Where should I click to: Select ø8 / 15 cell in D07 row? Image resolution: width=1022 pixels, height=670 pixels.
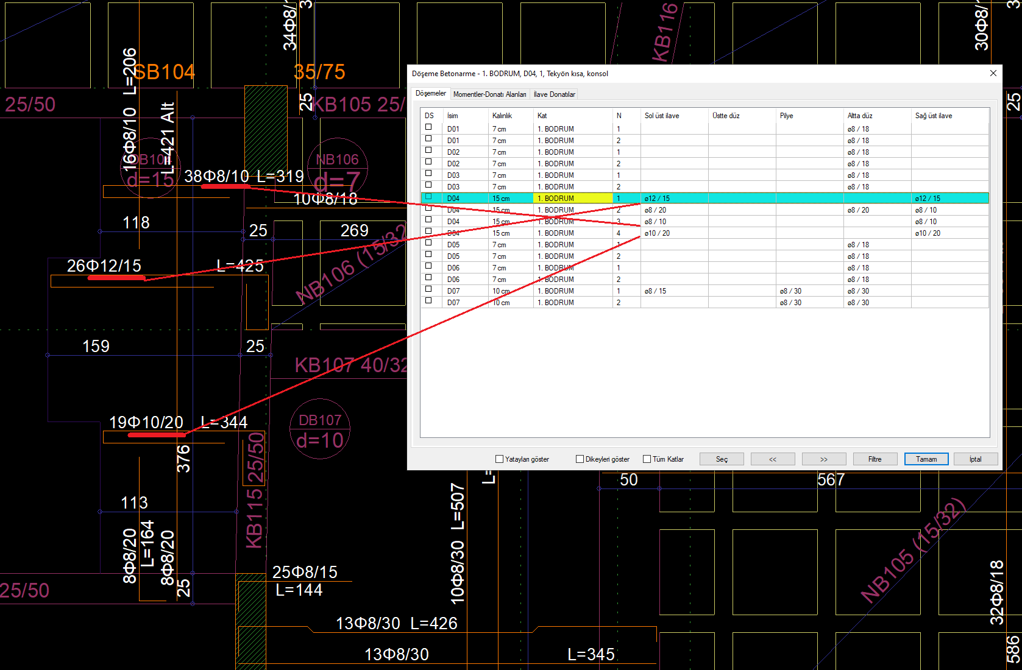point(674,291)
